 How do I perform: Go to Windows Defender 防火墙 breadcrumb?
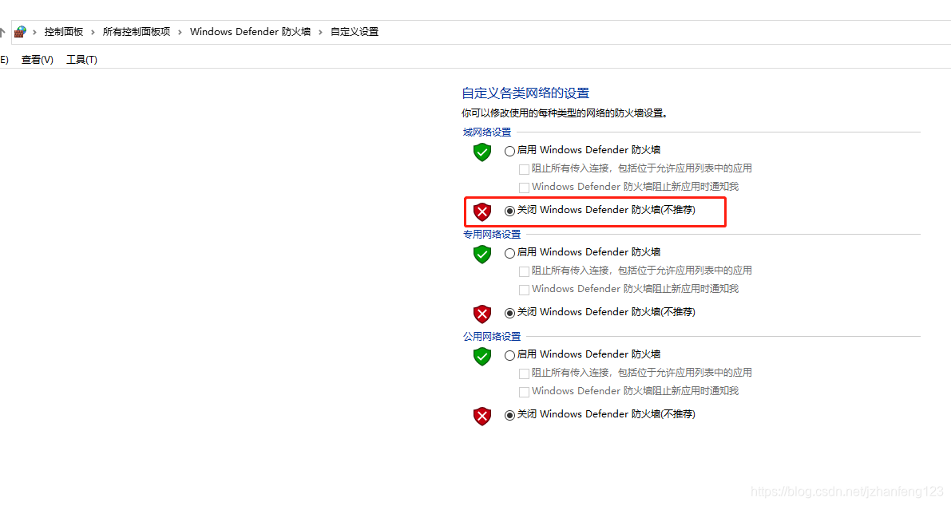[x=250, y=31]
